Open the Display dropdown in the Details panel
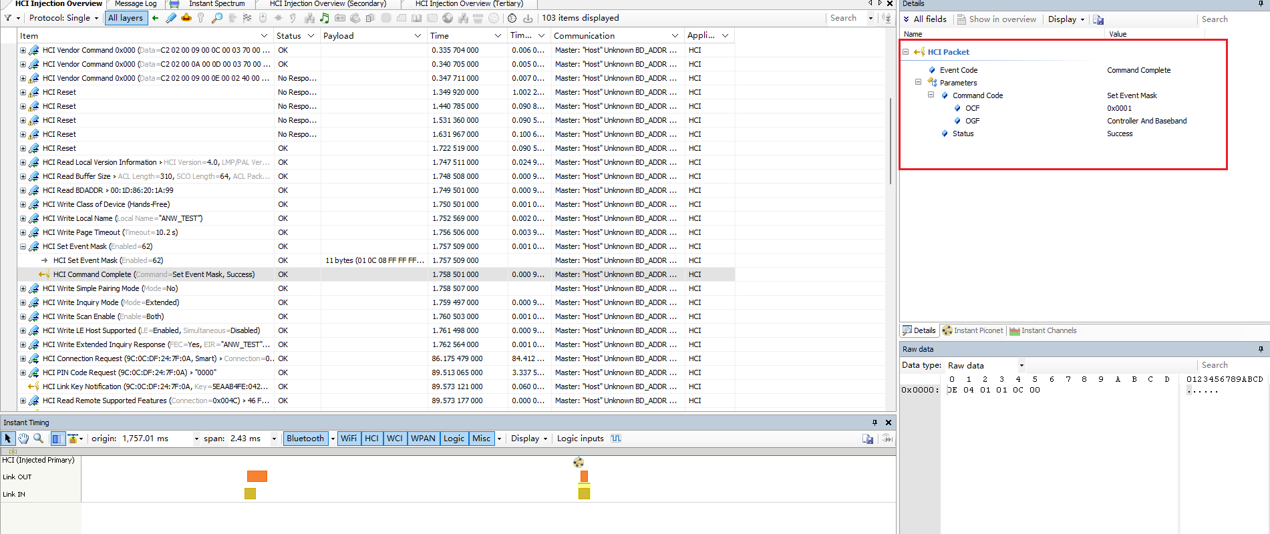 [x=1066, y=19]
